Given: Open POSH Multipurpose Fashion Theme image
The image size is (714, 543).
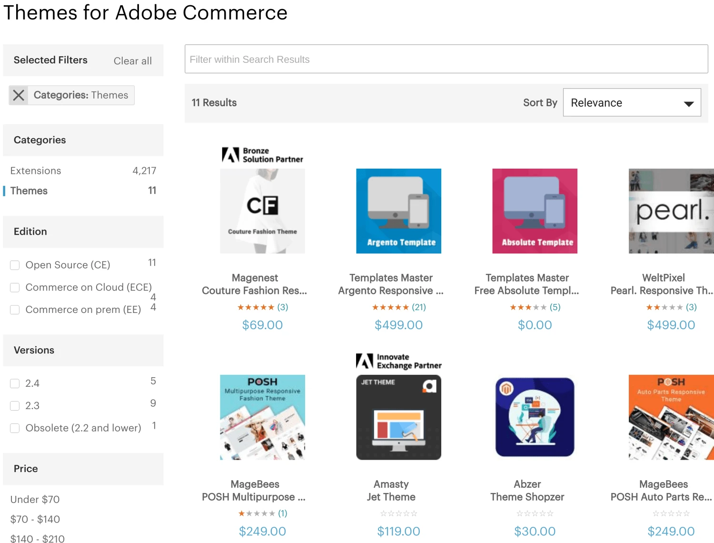Looking at the screenshot, I should [262, 417].
